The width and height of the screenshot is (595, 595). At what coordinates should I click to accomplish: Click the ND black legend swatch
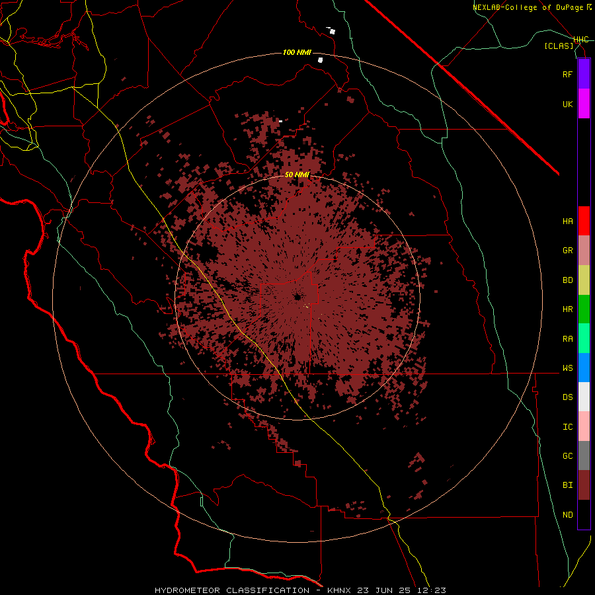pyautogui.click(x=584, y=514)
